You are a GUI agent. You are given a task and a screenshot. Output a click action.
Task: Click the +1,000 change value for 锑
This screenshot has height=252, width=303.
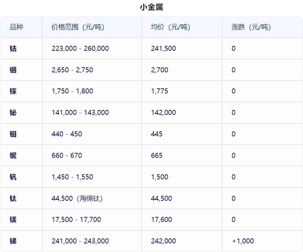[x=243, y=241]
